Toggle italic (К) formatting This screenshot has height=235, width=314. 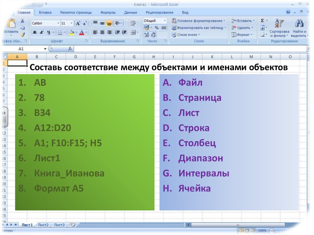pyautogui.click(x=42, y=32)
